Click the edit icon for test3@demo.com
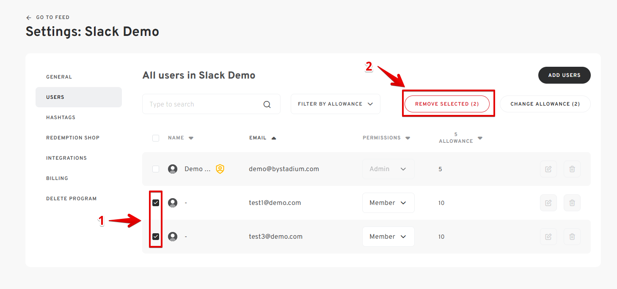This screenshot has width=617, height=289. [x=548, y=237]
